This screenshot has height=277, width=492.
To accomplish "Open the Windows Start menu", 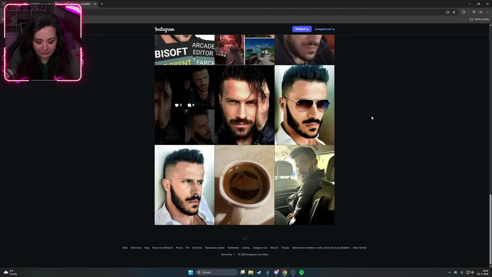I will coord(191,272).
